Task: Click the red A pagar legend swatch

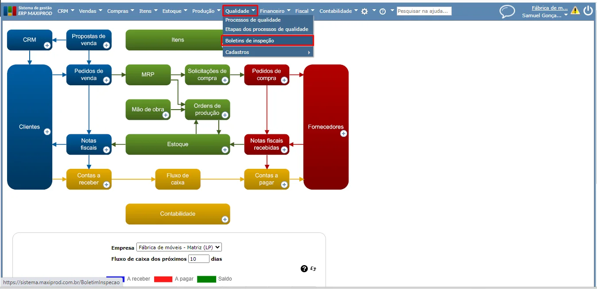Action: click(163, 279)
